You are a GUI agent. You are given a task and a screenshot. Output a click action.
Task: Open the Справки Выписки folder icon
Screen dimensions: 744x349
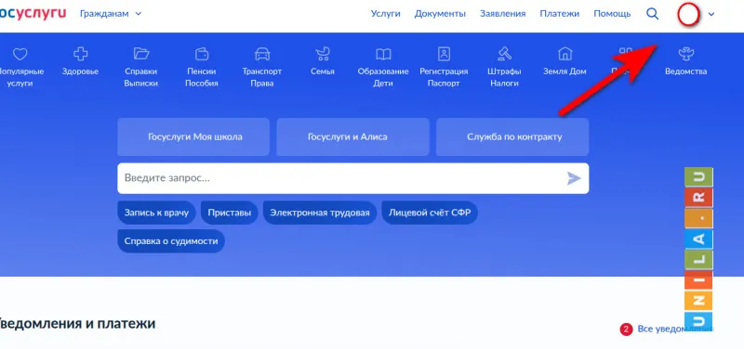click(141, 54)
